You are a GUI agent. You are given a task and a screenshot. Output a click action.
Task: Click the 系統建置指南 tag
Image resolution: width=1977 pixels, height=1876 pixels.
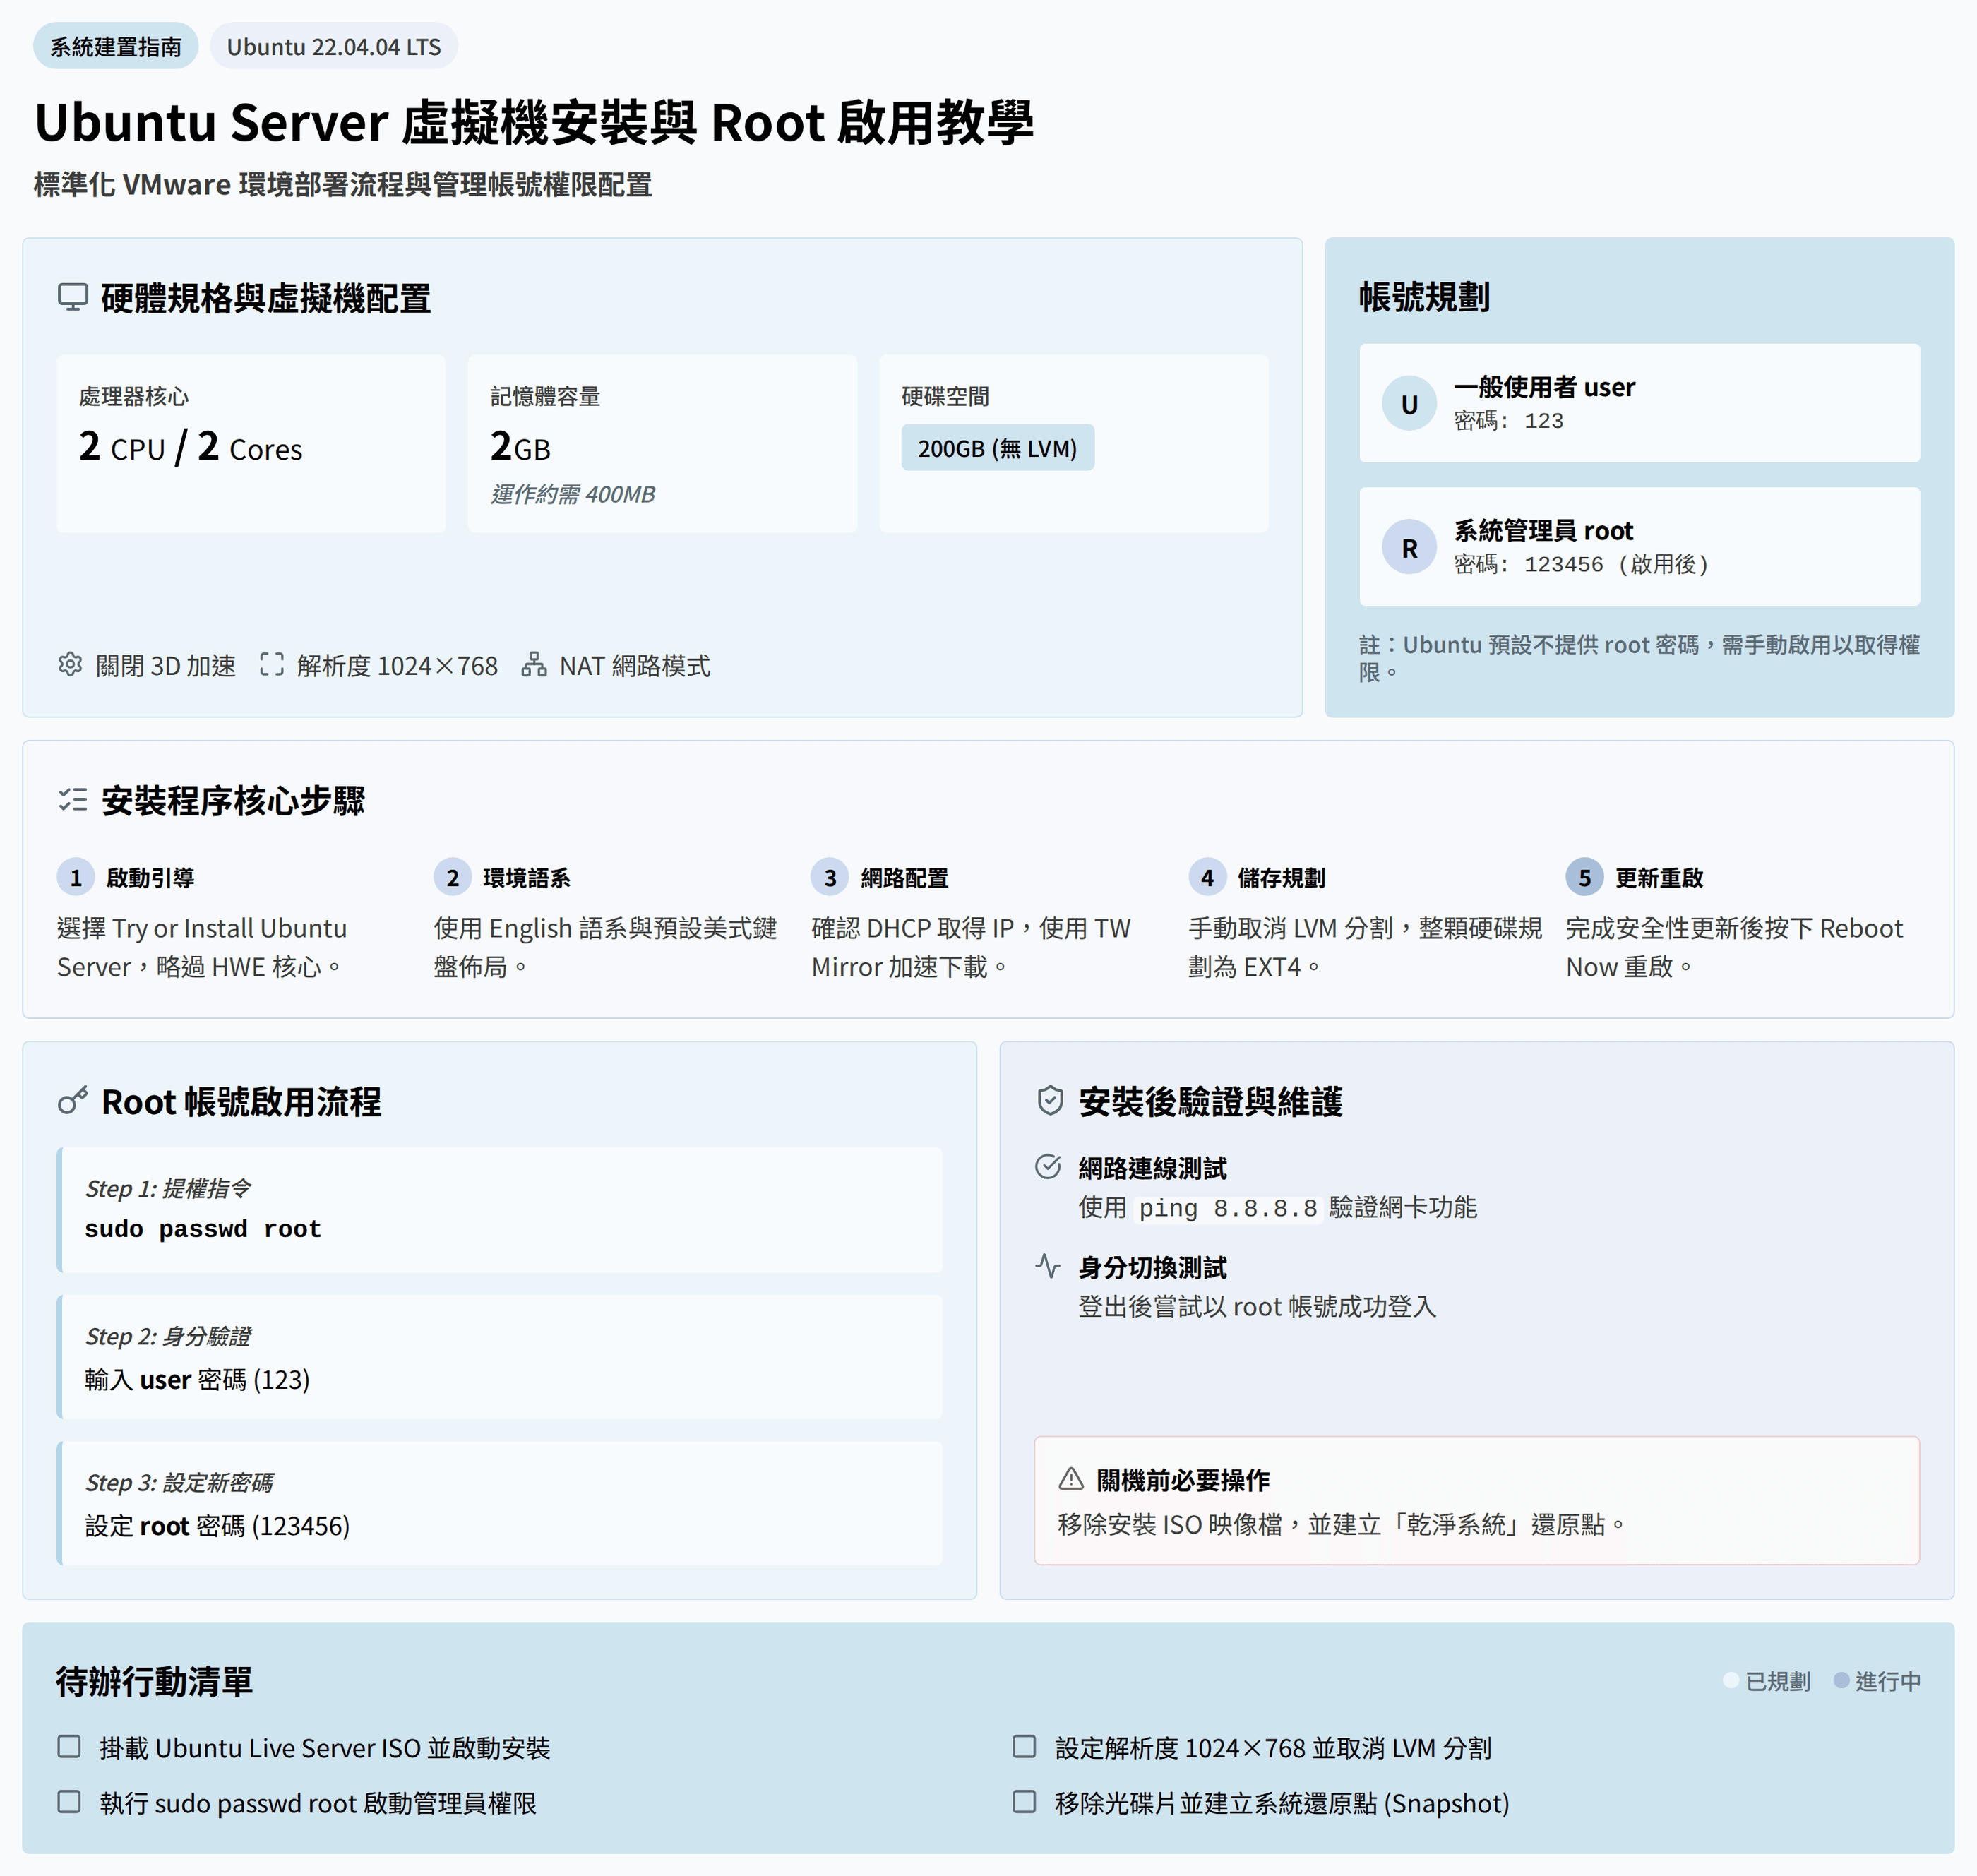click(116, 47)
